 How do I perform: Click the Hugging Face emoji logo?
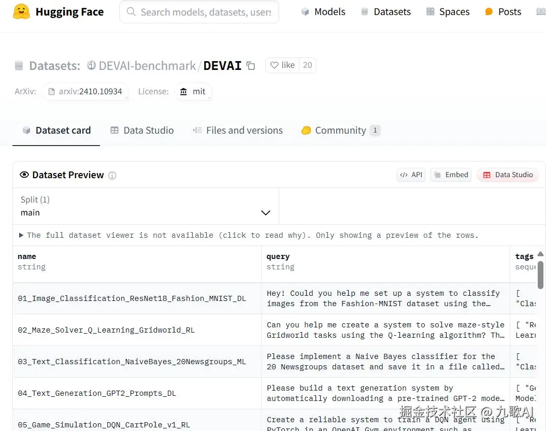[x=21, y=11]
